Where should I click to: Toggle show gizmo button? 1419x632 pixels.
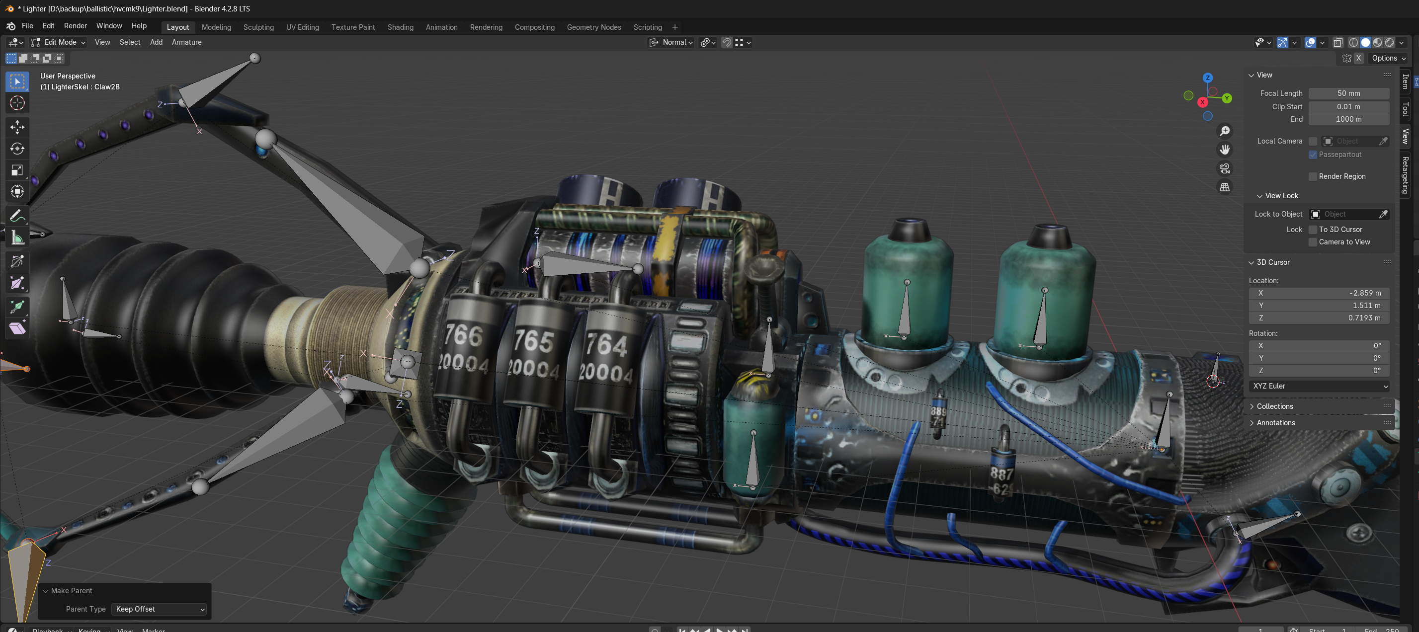tap(1282, 42)
